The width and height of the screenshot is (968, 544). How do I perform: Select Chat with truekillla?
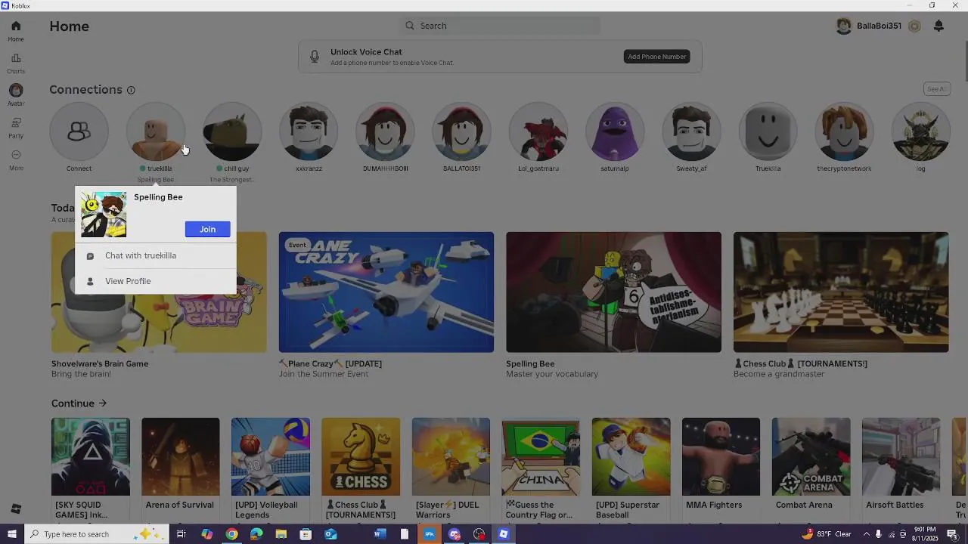coord(155,255)
